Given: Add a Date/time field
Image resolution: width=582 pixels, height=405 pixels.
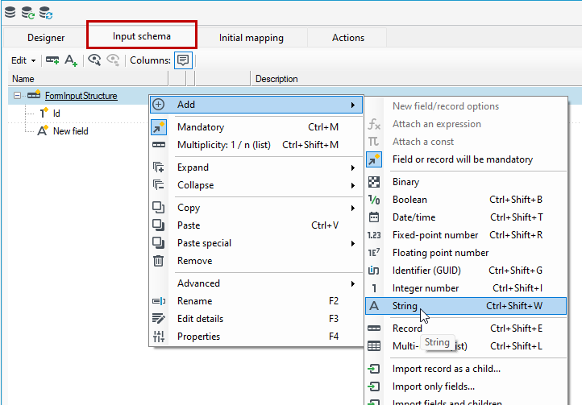Looking at the screenshot, I should (x=466, y=217).
